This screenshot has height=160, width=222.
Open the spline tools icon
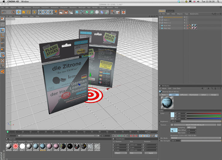[82, 12]
